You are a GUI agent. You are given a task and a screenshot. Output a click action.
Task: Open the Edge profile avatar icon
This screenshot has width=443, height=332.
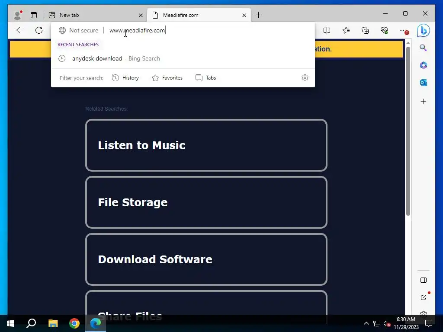point(18,15)
